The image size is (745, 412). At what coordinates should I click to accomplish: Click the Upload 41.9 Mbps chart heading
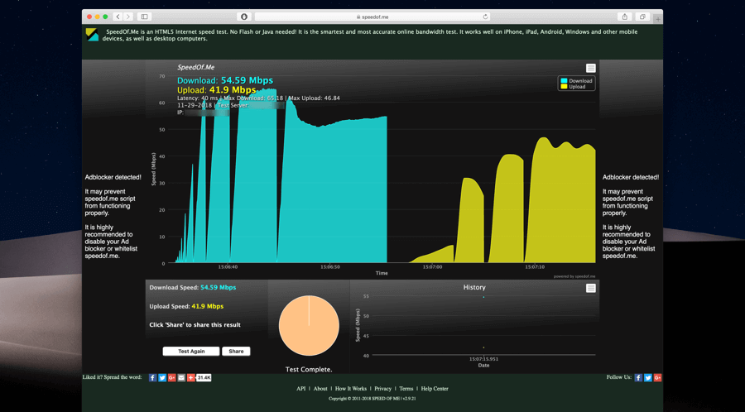click(217, 90)
